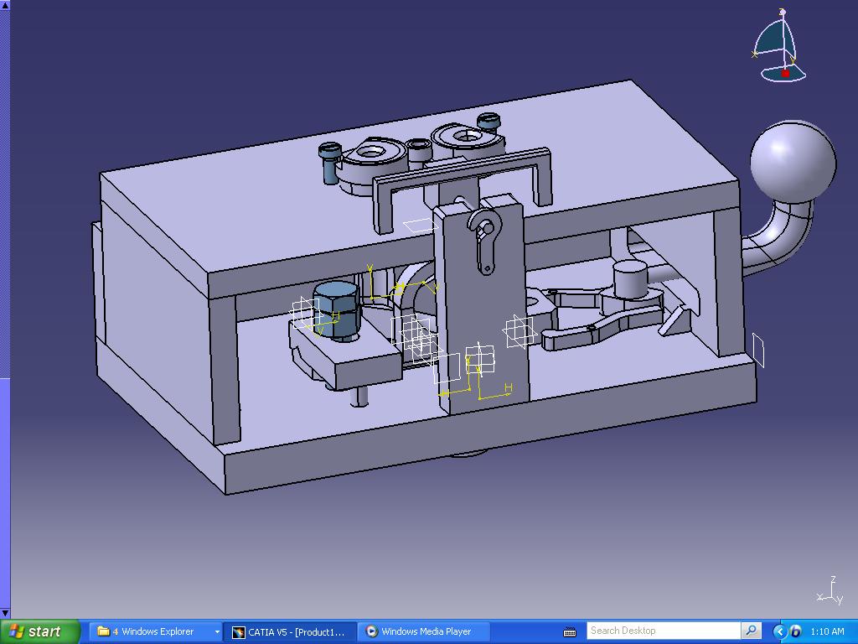The image size is (858, 644).
Task: Click the left scrollbar down arrow
Action: tap(4, 613)
